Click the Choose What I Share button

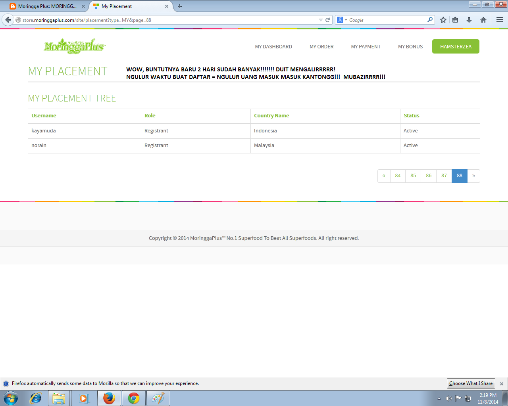coord(471,383)
